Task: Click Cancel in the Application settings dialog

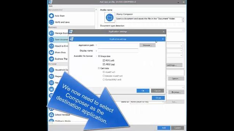Action: 158,91
